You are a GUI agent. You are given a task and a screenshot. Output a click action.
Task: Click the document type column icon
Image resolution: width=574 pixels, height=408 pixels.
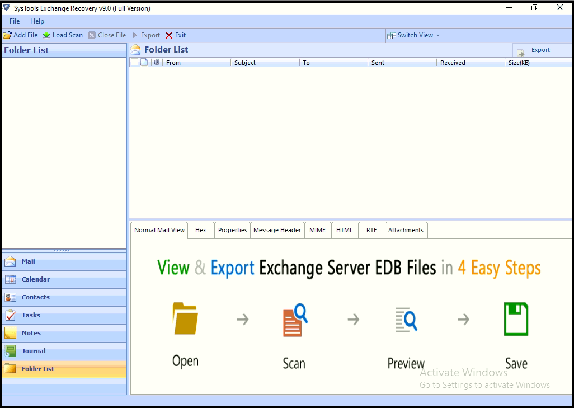[144, 62]
